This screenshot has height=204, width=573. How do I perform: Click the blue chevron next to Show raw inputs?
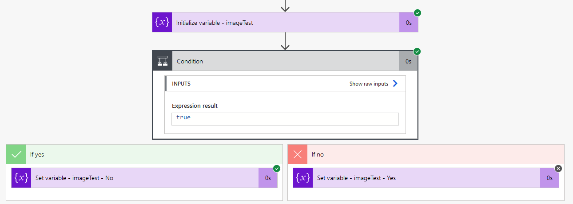click(395, 83)
